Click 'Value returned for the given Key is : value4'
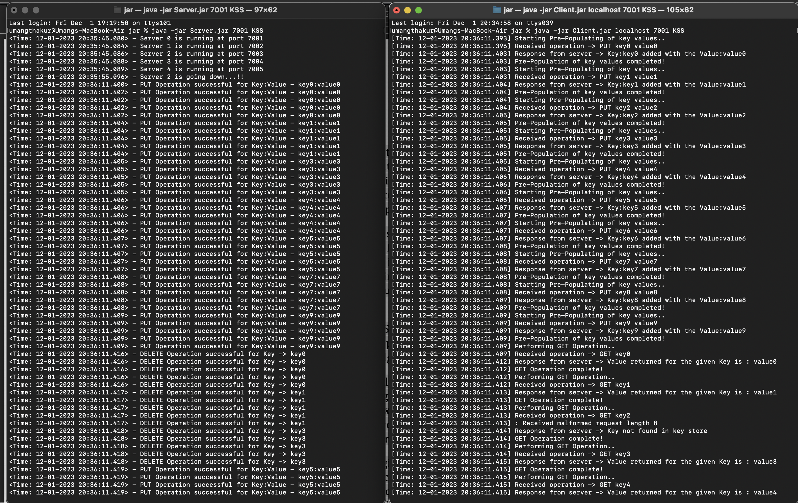This screenshot has width=798, height=503. [584, 492]
